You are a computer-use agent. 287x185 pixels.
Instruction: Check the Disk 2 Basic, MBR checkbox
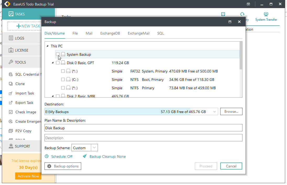point(58,96)
